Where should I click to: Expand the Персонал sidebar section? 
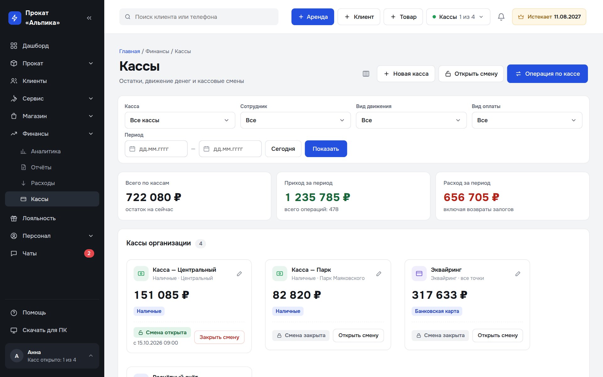point(52,236)
